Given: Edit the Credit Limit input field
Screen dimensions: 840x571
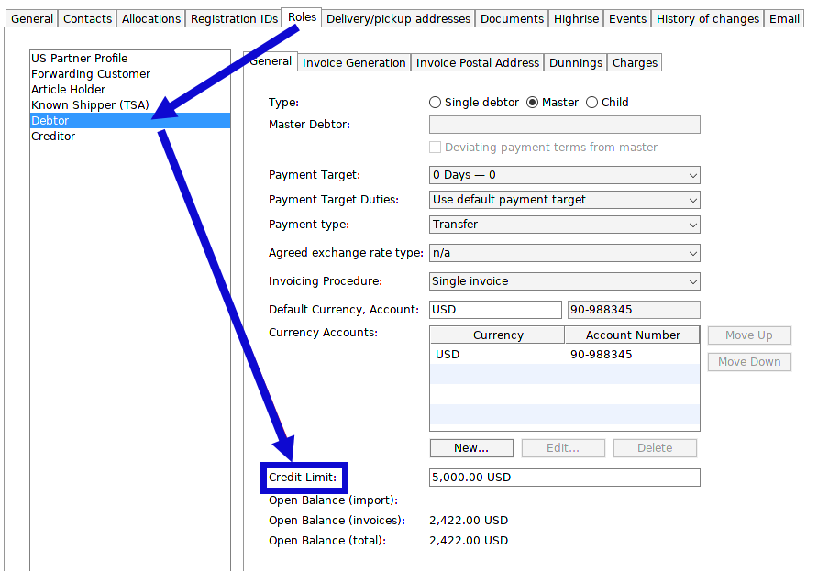Looking at the screenshot, I should click(564, 477).
